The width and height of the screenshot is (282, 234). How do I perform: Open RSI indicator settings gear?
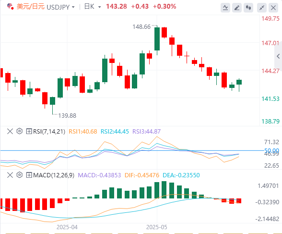(19, 131)
